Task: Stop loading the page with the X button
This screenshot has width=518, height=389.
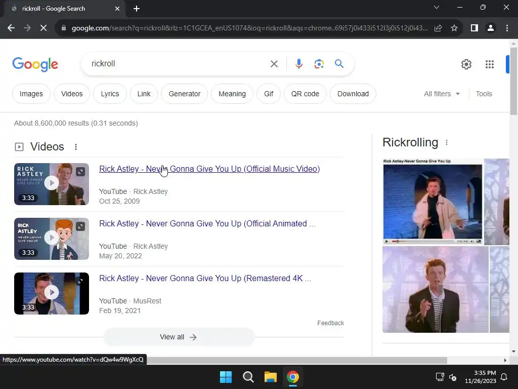Action: pyautogui.click(x=44, y=28)
